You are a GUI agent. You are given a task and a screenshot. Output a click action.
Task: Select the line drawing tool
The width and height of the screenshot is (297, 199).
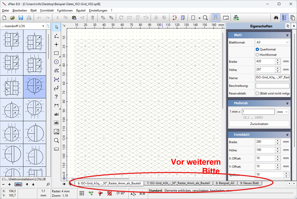56,36
